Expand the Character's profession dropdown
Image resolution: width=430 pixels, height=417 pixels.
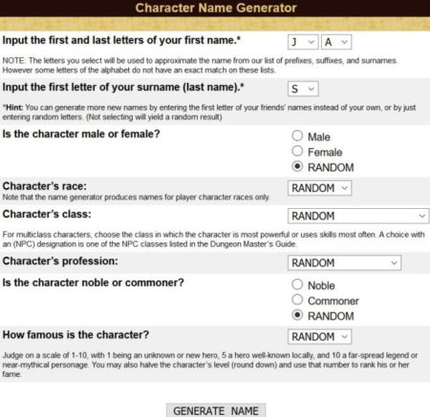coord(344,262)
